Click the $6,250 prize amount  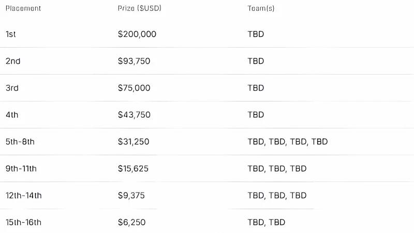tap(131, 223)
